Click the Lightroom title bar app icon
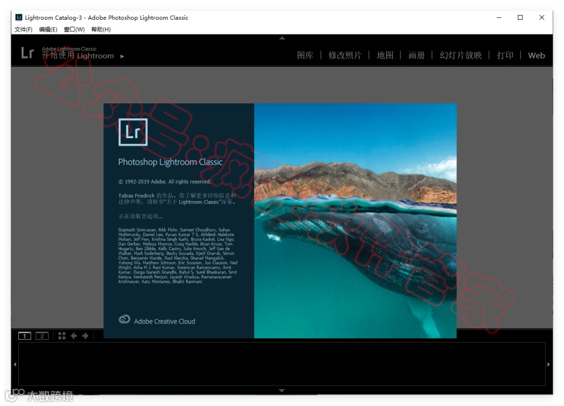This screenshot has height=406, width=564. tap(19, 17)
